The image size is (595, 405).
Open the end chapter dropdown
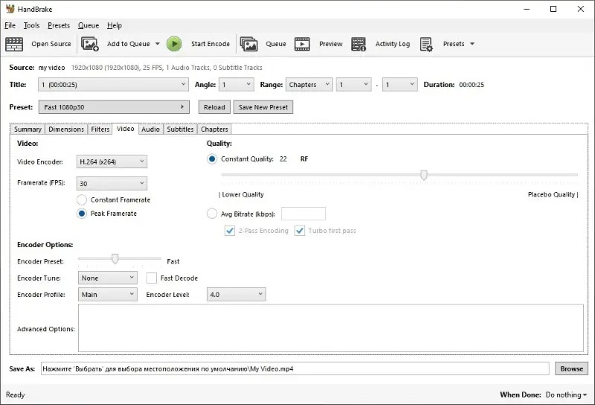pos(400,85)
